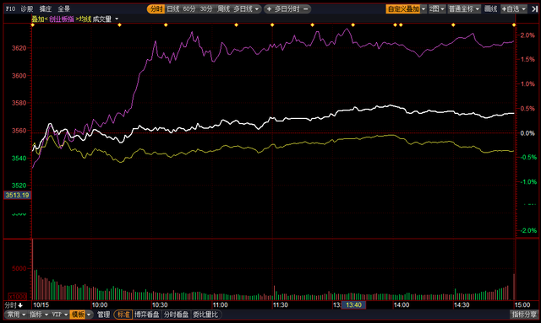This screenshot has height=323, width=541.
Task: Switch to the 分时 intraday view
Action: tap(156, 9)
